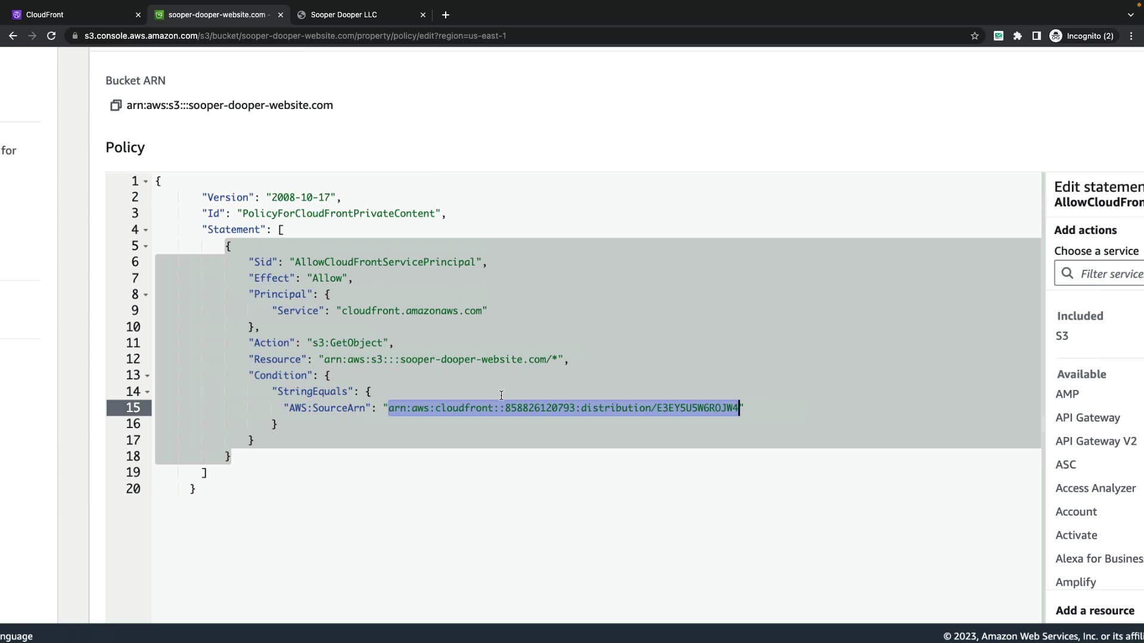Fold the StringEquals block at line 14
Screen dimensions: 1144x643
[147, 392]
